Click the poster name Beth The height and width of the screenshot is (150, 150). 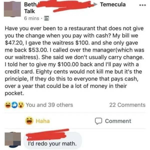30,4
